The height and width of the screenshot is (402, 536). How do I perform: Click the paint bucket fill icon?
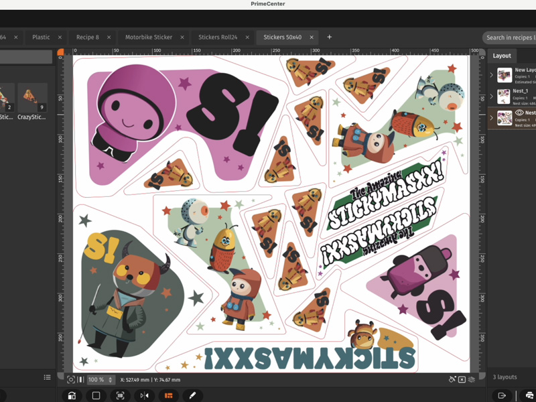pos(452,379)
